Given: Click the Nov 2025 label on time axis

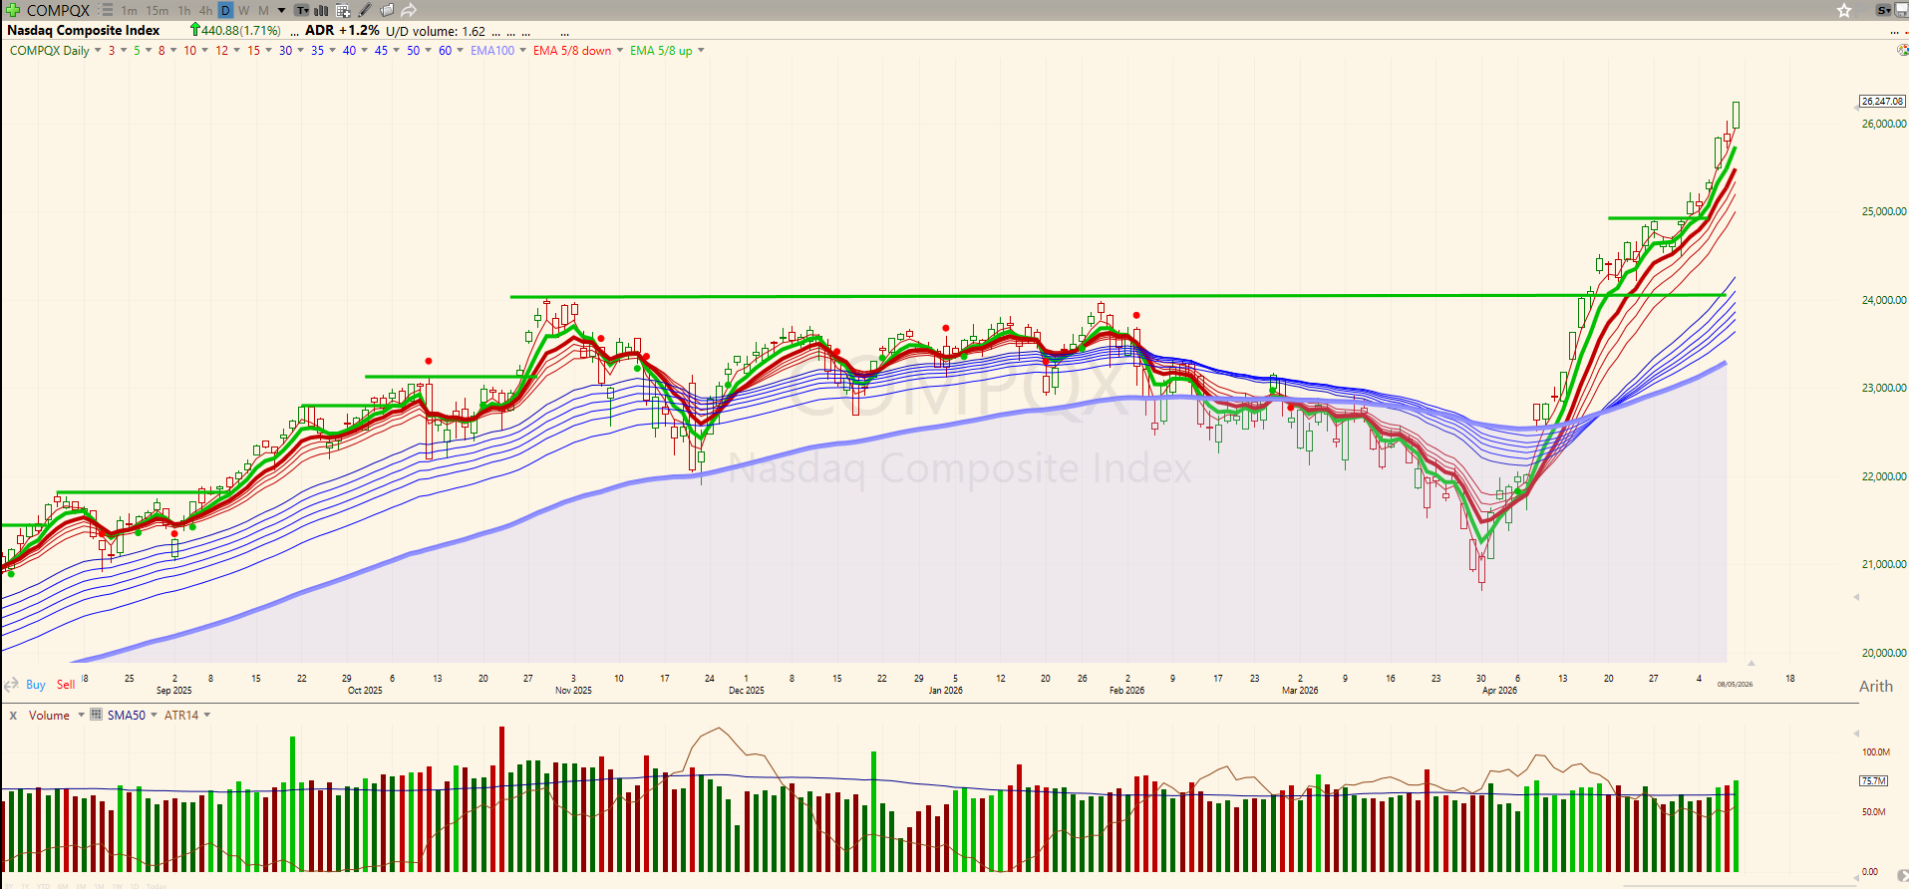Looking at the screenshot, I should pos(573,690).
